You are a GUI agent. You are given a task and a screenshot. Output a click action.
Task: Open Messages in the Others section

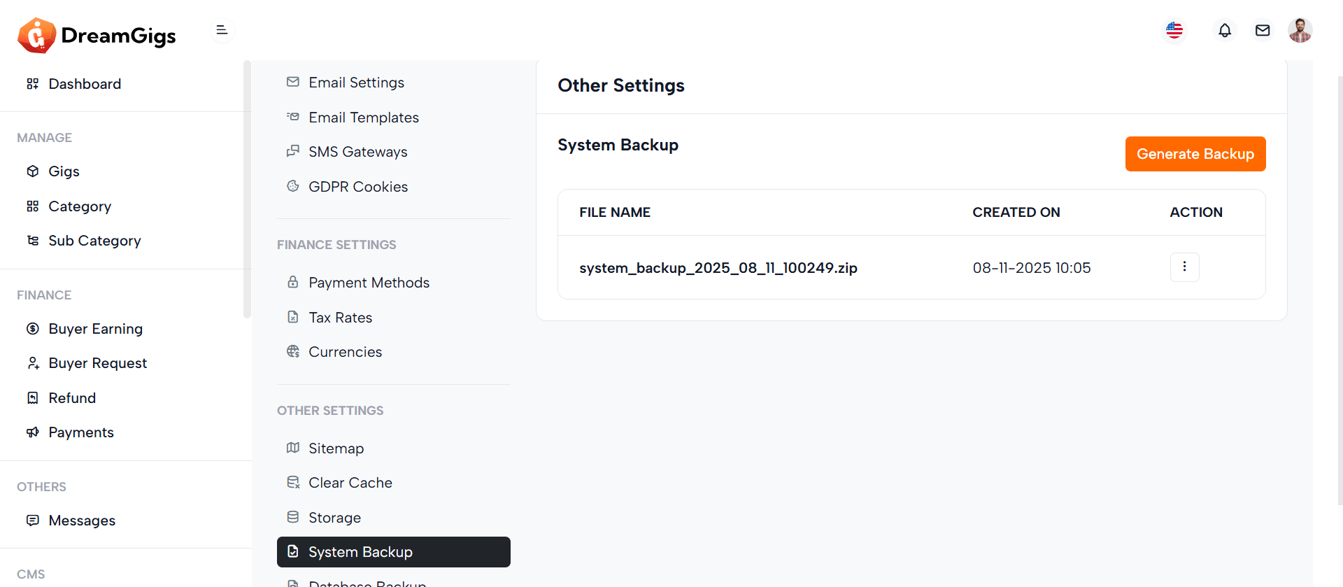pyautogui.click(x=82, y=521)
